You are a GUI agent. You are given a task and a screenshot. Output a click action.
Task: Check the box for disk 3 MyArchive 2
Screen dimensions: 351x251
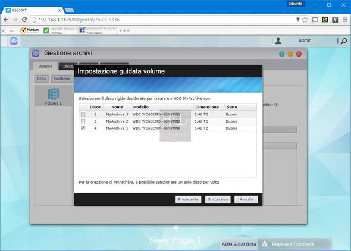(83, 121)
